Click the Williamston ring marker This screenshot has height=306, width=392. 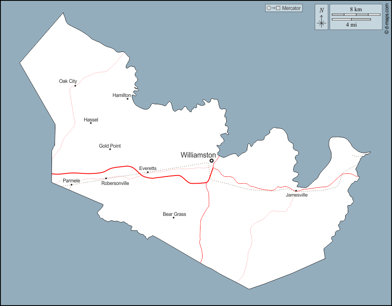click(x=211, y=161)
